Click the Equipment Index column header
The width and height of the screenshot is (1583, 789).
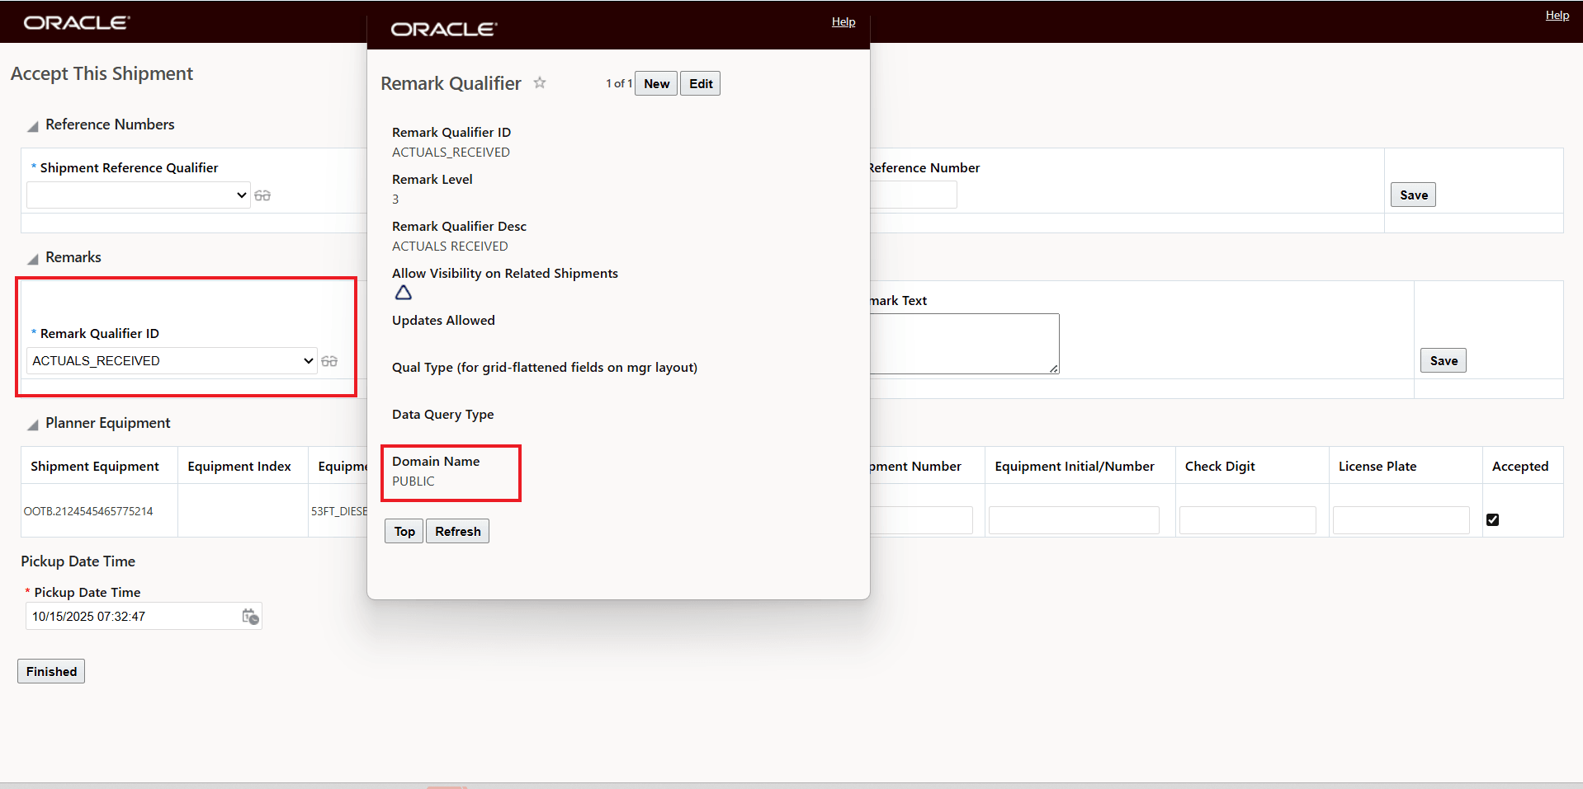pyautogui.click(x=239, y=467)
